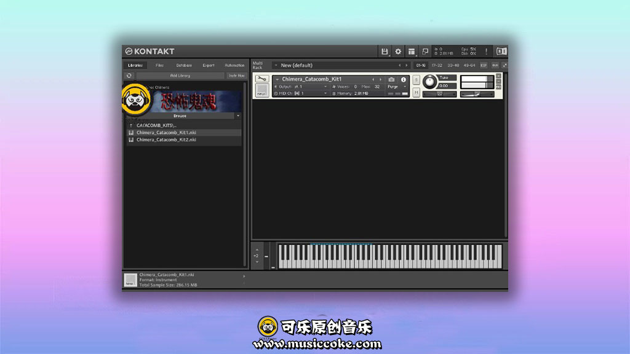Open the Purge dropdown menu
Screen dimensions: 630x354
coord(397,87)
